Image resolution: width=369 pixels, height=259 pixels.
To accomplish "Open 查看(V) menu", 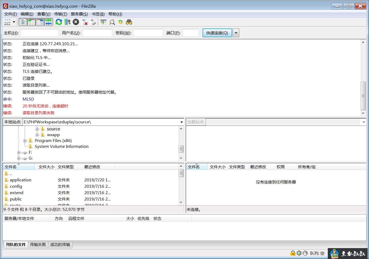I will pyautogui.click(x=44, y=14).
